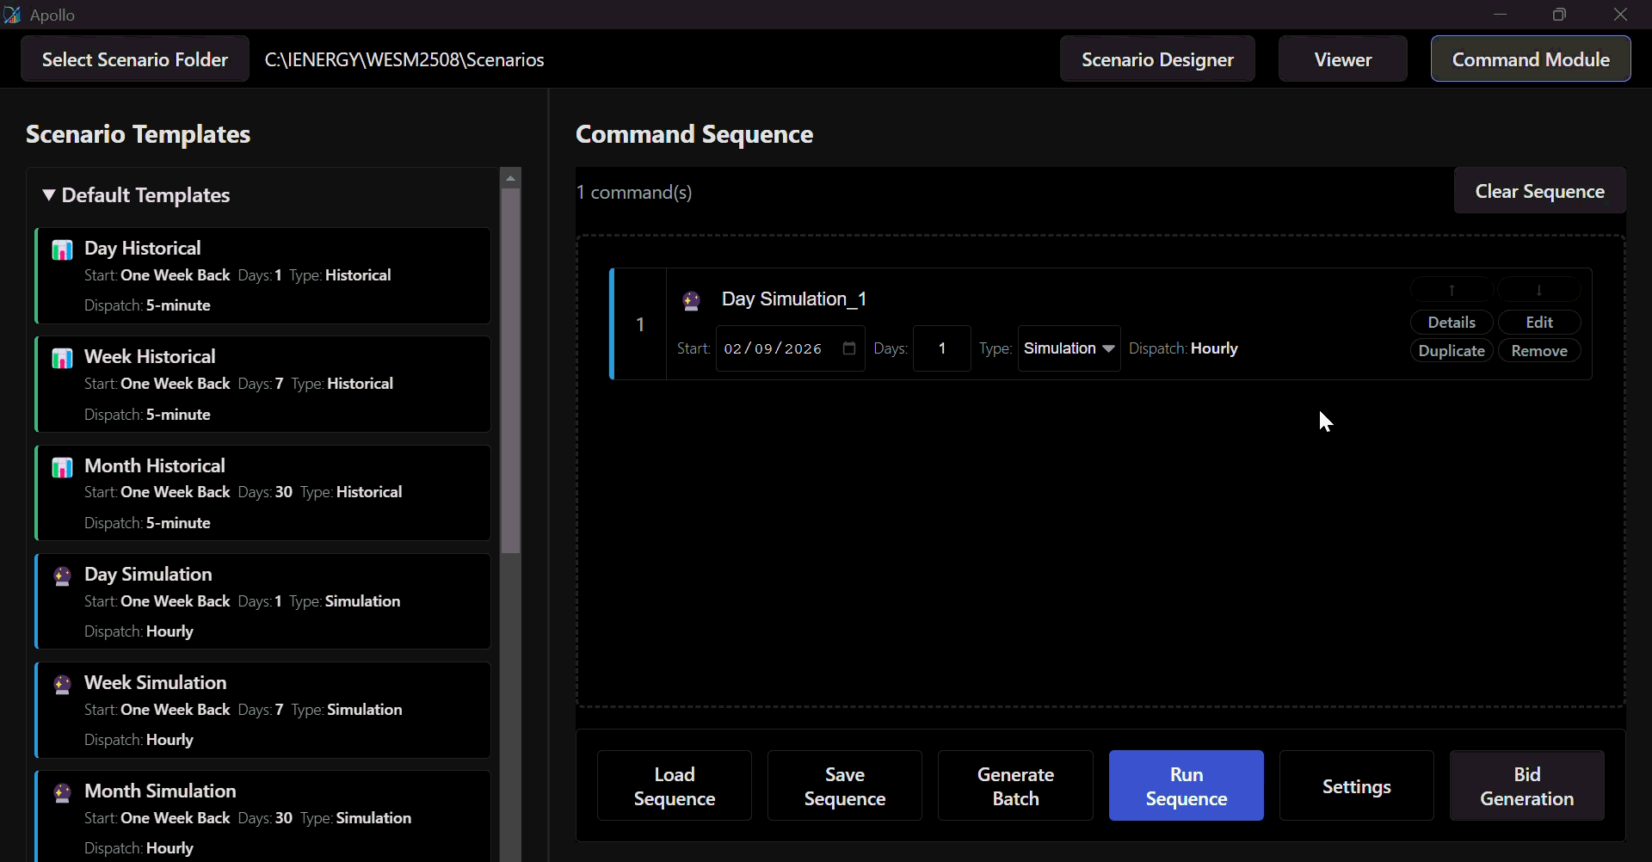Open the date picker calendar icon
Image resolution: width=1652 pixels, height=862 pixels.
(849, 348)
